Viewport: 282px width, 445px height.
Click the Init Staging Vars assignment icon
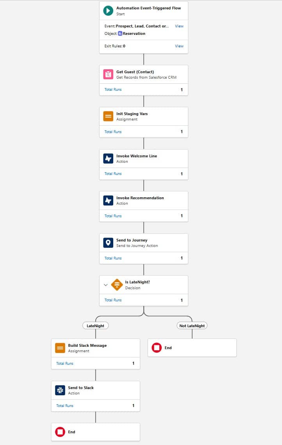pyautogui.click(x=108, y=116)
